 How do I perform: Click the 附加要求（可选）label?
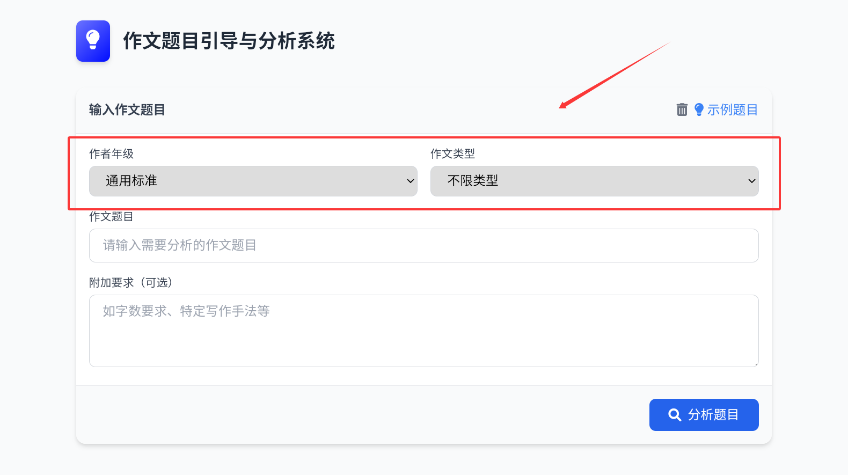pyautogui.click(x=131, y=282)
